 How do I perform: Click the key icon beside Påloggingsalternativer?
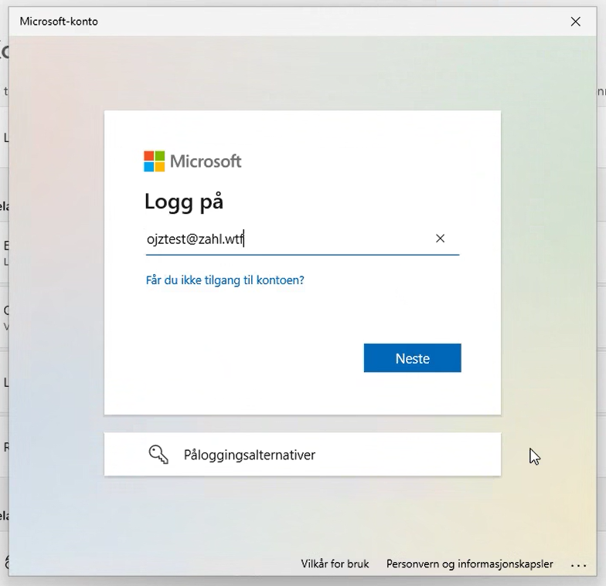158,454
